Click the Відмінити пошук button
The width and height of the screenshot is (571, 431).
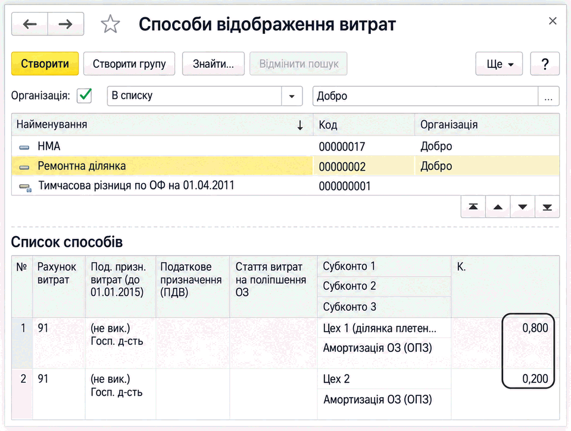click(x=299, y=64)
